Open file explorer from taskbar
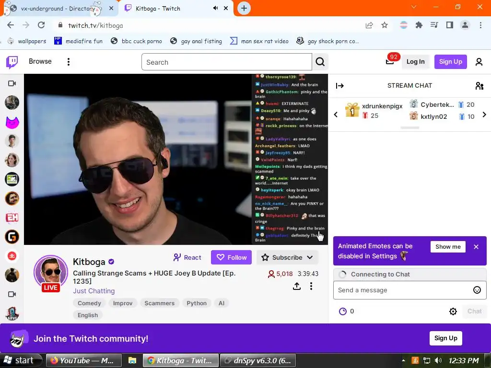Screen dimensions: 491x368 click(132, 360)
